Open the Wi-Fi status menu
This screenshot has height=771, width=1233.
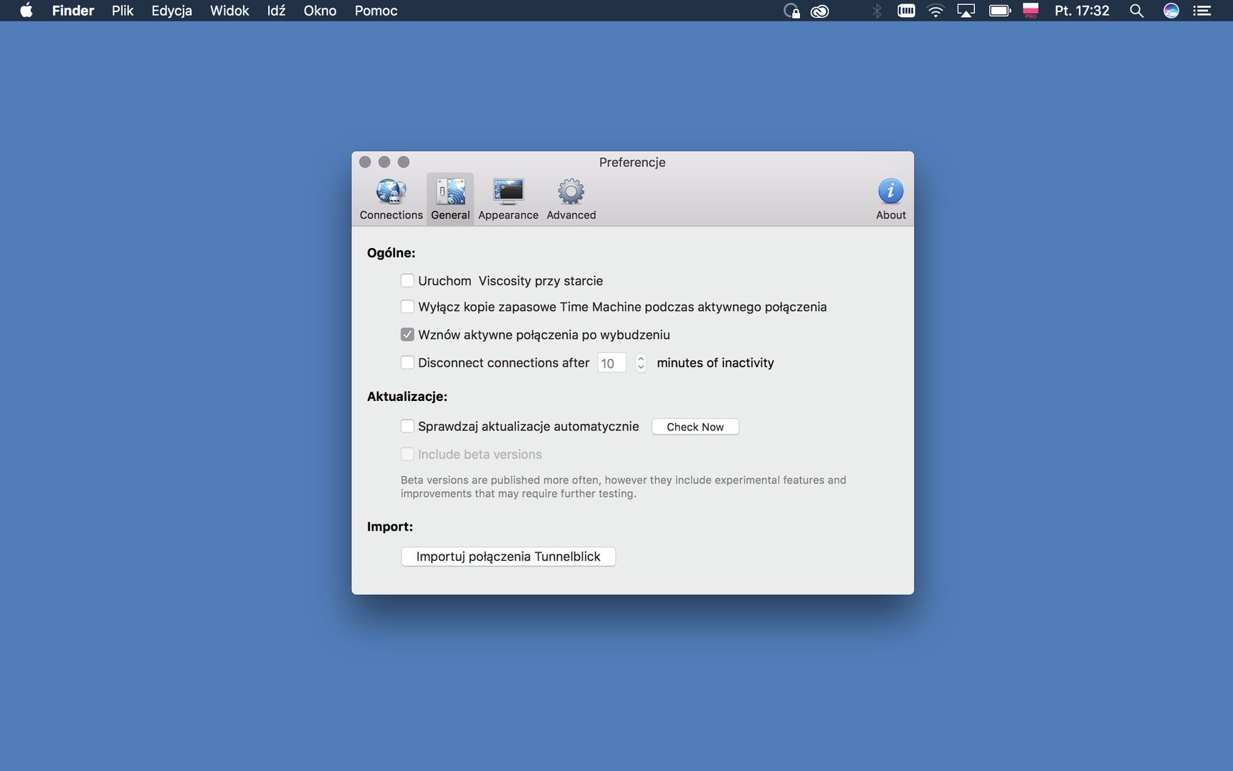pyautogui.click(x=936, y=11)
